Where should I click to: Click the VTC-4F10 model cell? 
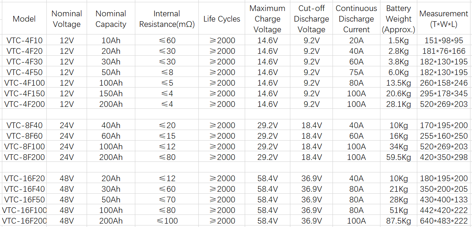point(24,40)
